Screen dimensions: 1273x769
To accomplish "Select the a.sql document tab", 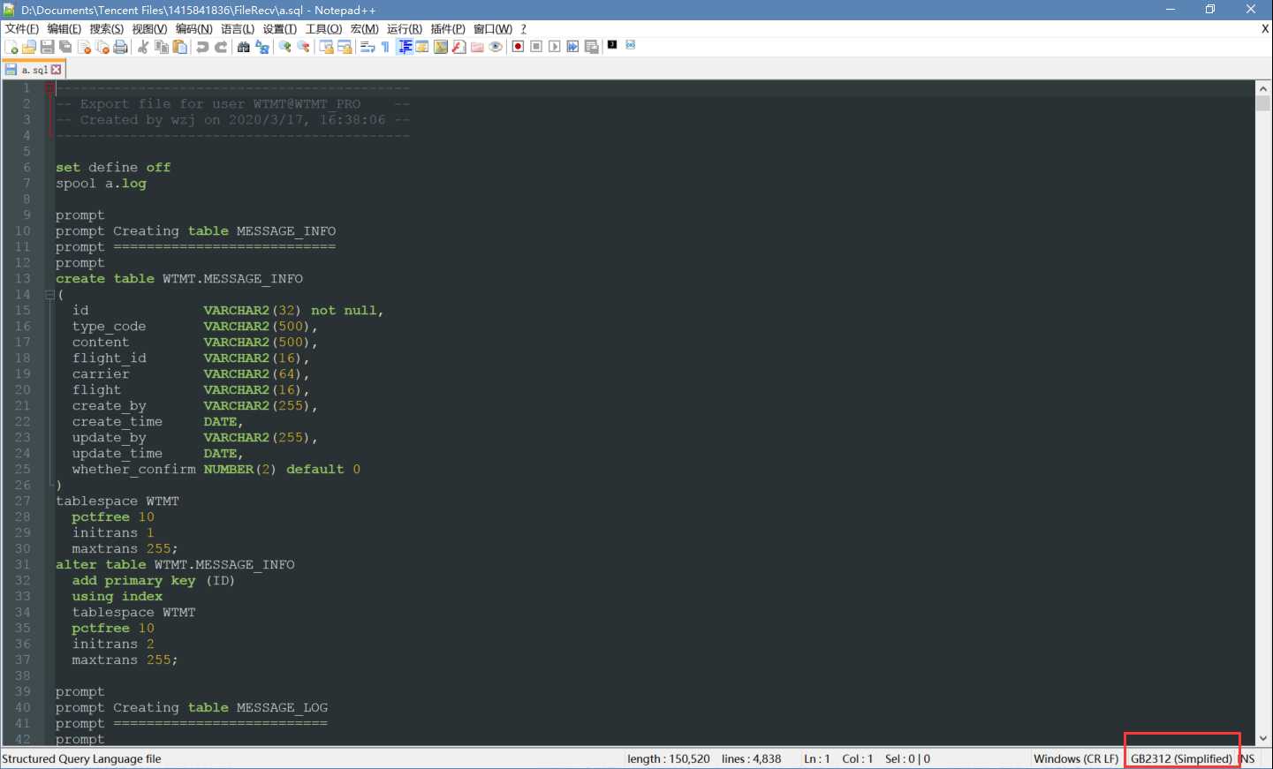I will [34, 70].
